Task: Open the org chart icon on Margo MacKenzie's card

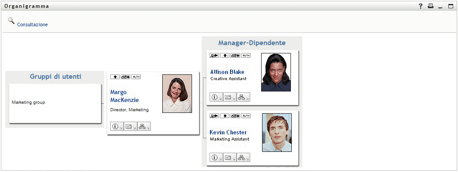Action: point(144,126)
